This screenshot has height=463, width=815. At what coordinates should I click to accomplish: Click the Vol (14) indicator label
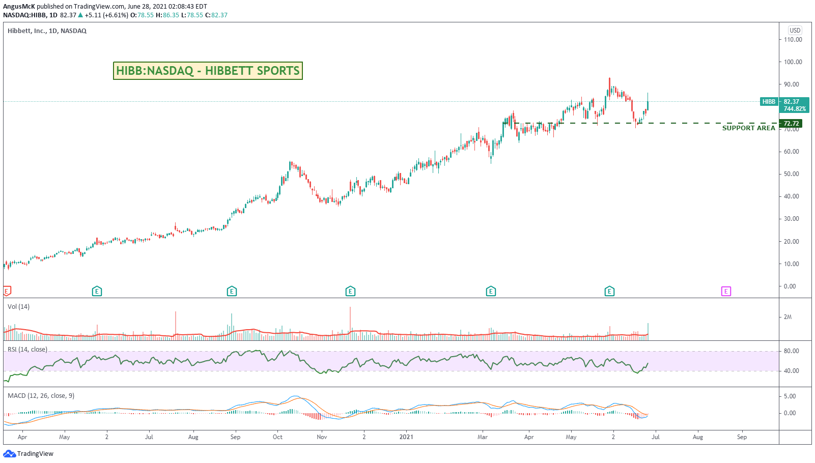coord(18,307)
